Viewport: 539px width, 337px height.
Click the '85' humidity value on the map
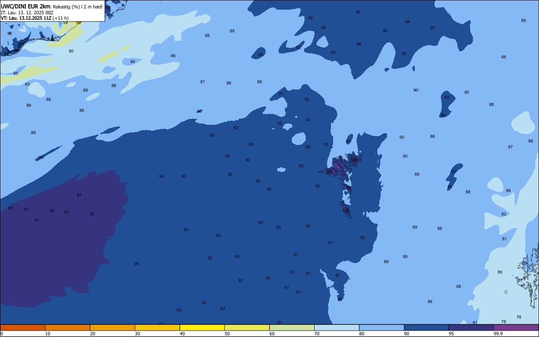pyautogui.click(x=16, y=74)
